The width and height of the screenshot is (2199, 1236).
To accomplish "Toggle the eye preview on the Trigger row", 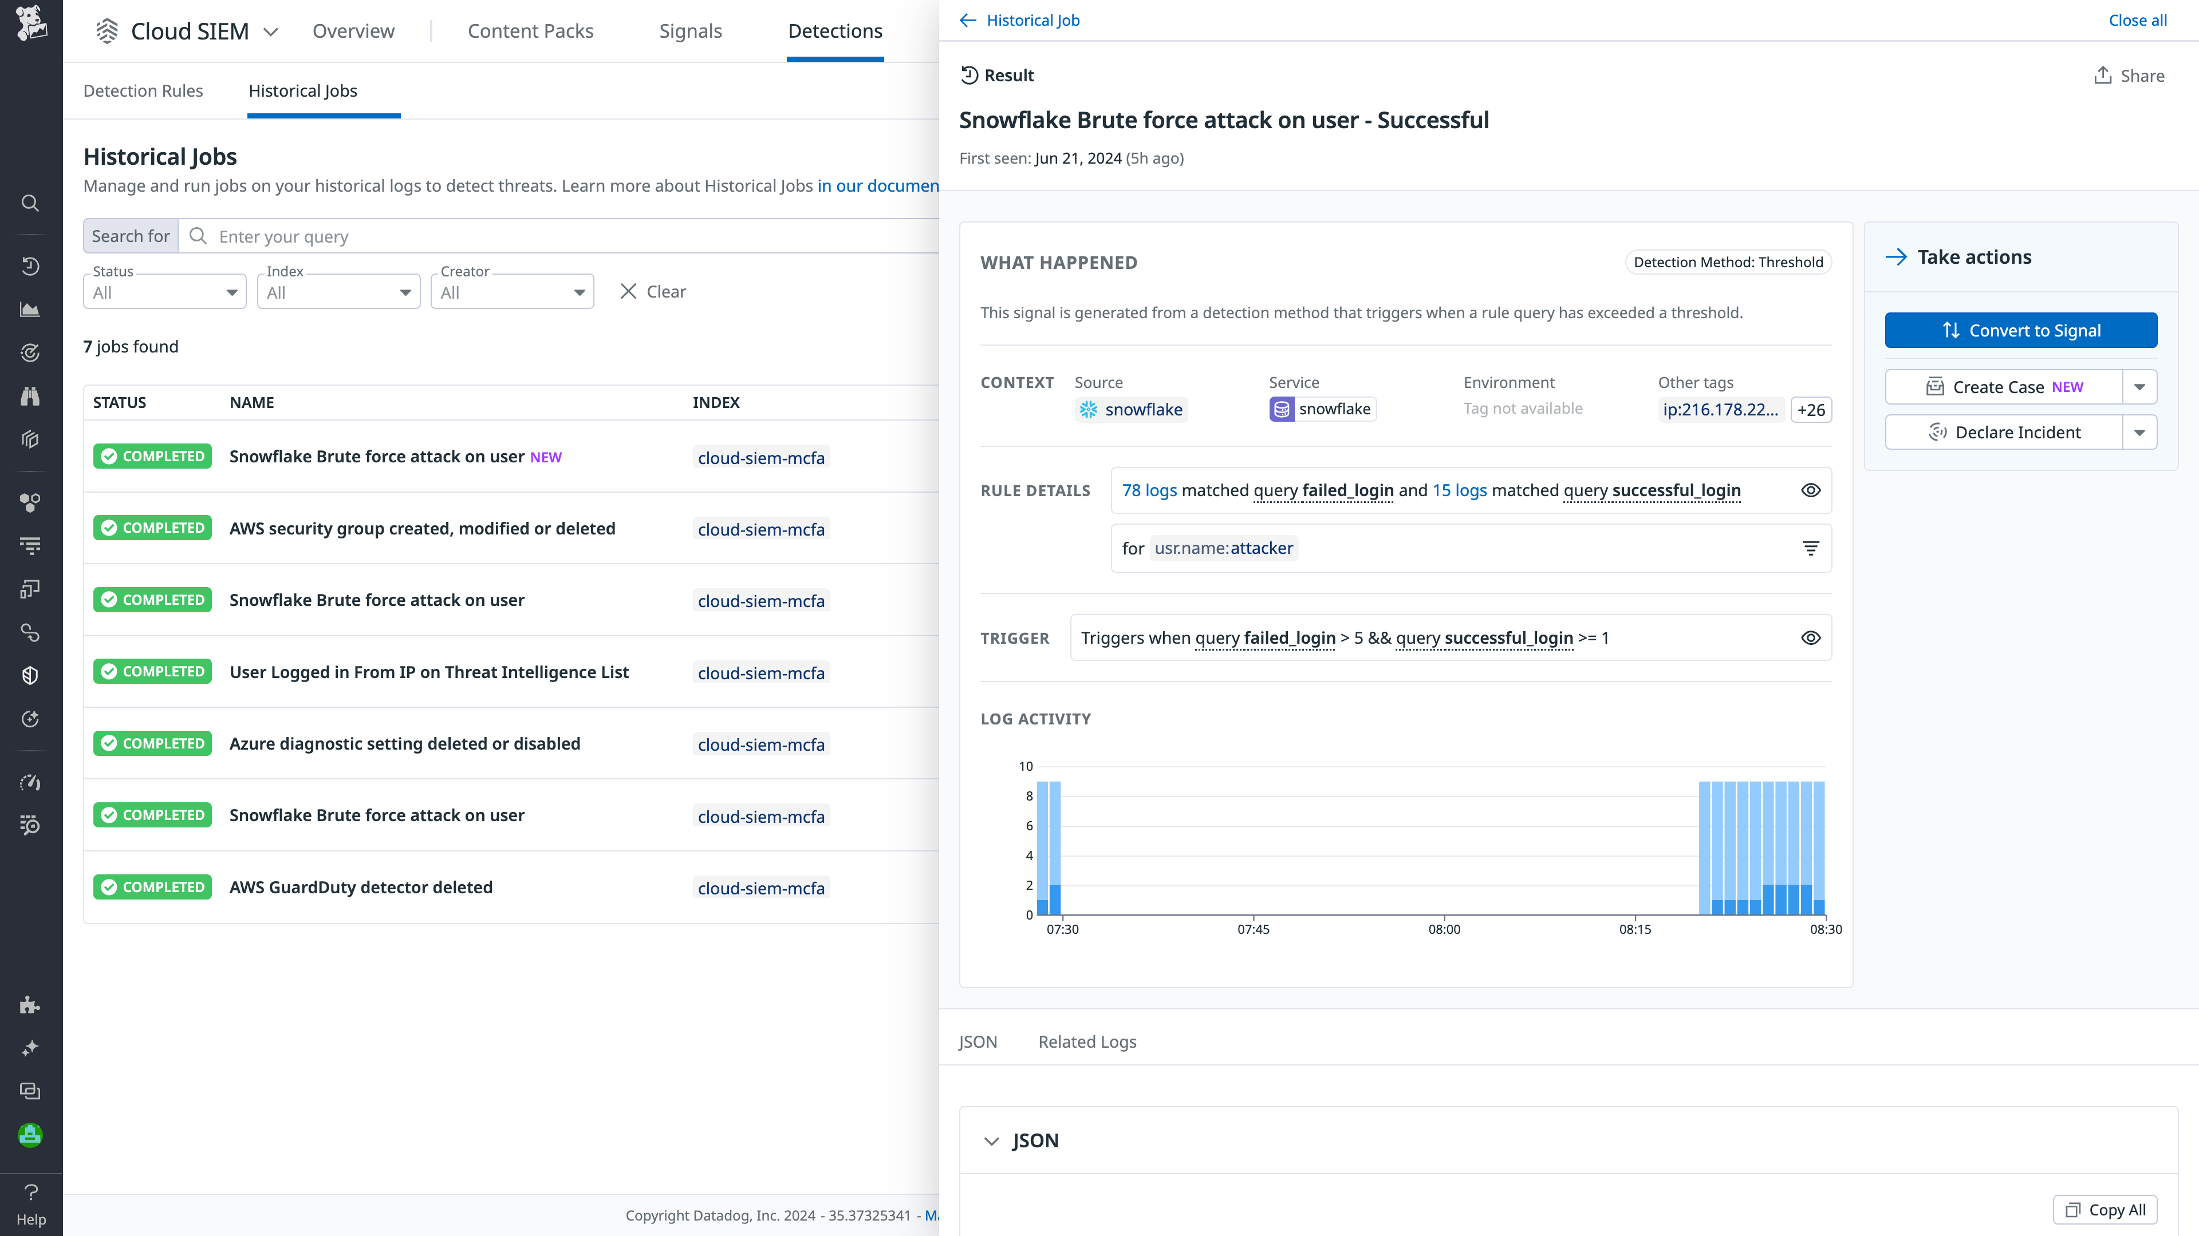I will (1811, 637).
